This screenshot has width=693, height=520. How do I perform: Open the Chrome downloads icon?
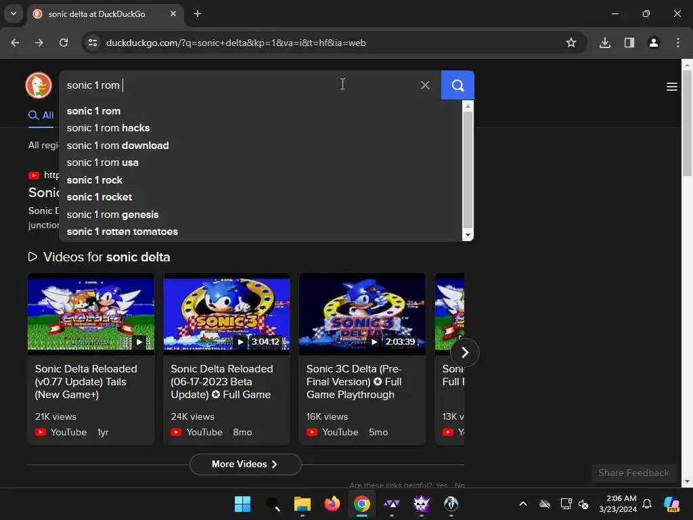click(605, 43)
